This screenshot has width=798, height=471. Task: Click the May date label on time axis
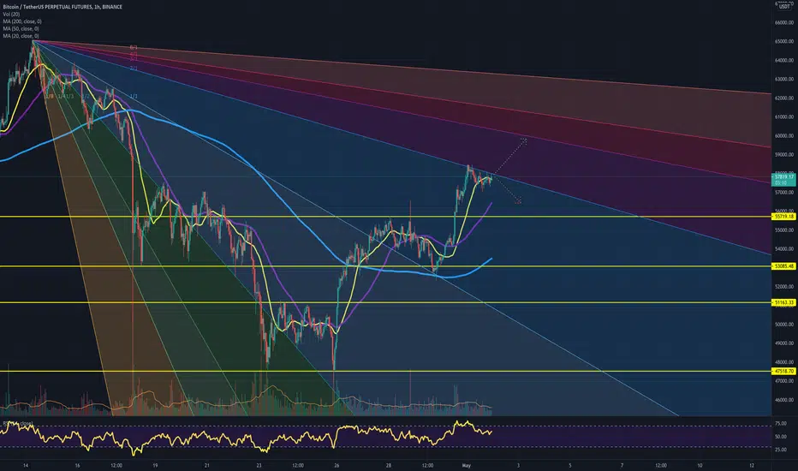click(466, 465)
